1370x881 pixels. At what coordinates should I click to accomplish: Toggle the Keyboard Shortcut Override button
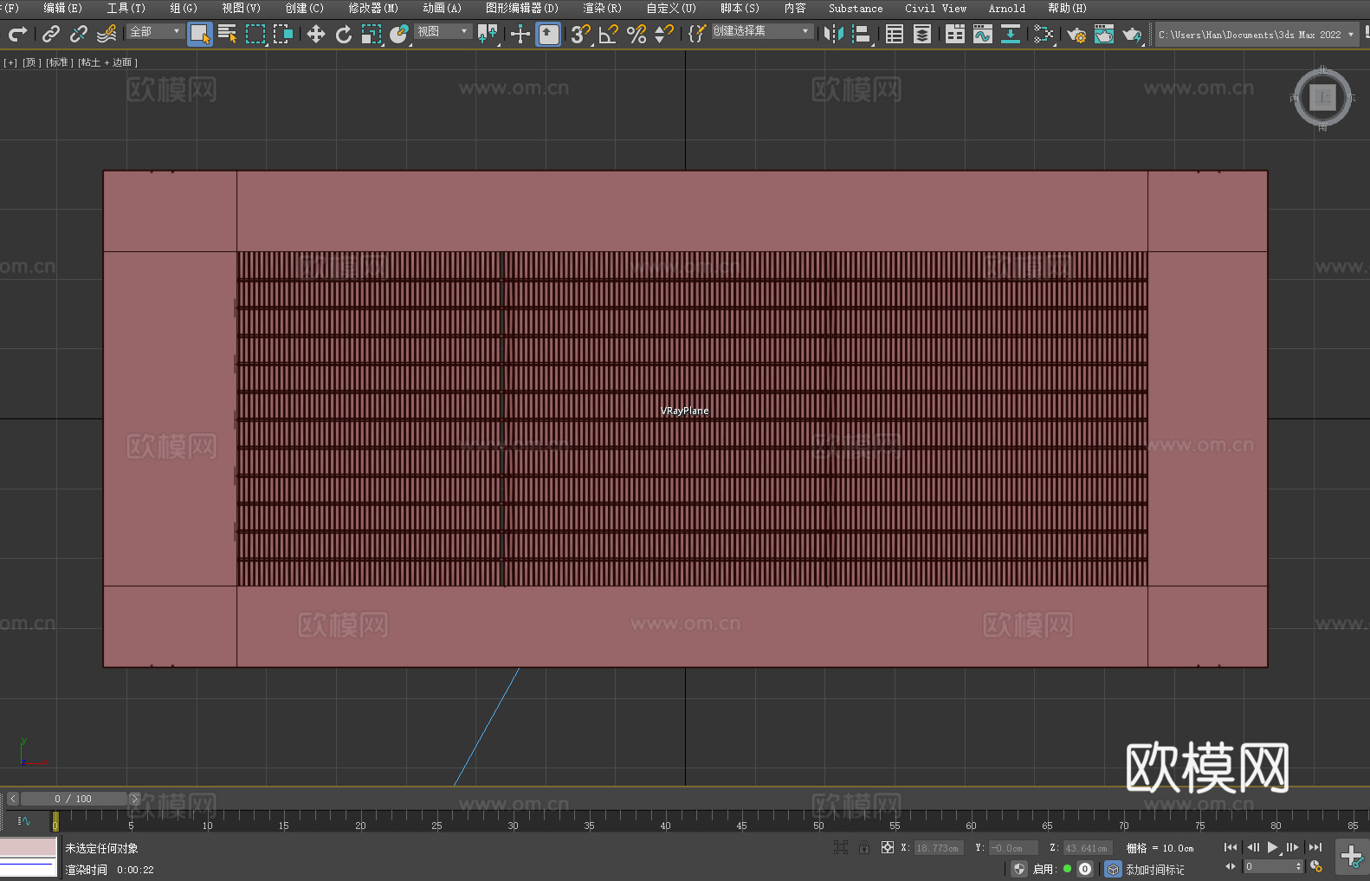[548, 34]
